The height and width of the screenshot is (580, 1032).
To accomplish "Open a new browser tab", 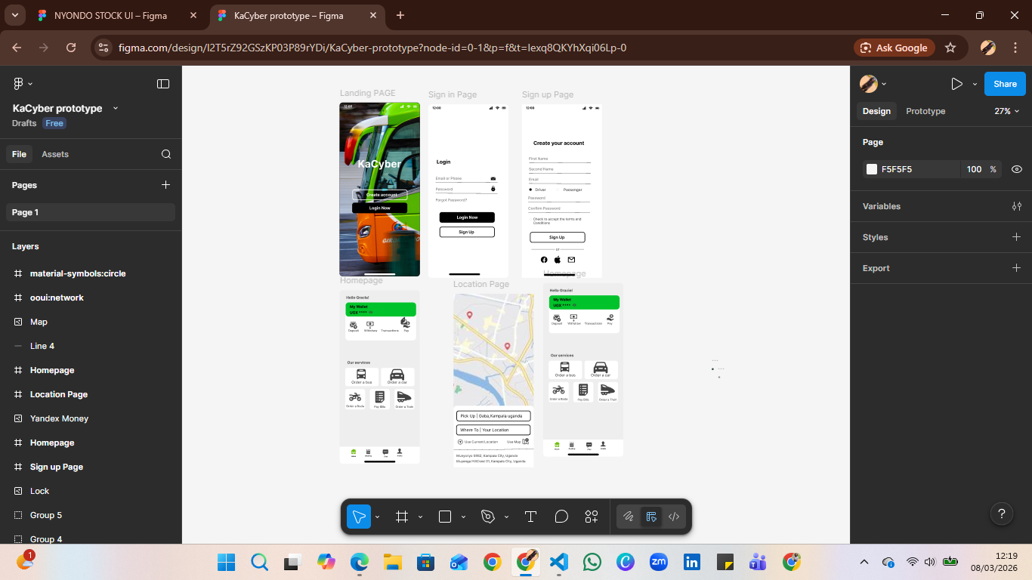I will 400,15.
